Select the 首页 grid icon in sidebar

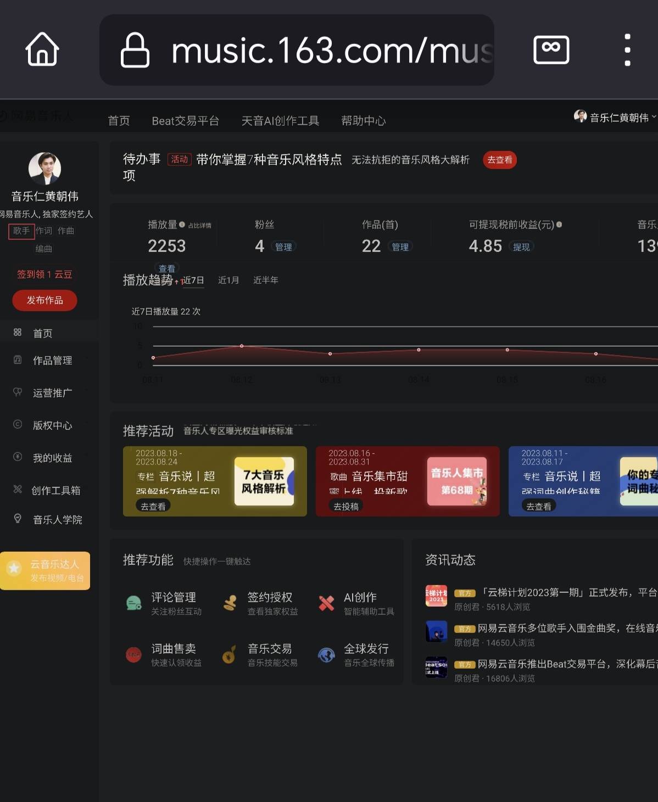(18, 332)
